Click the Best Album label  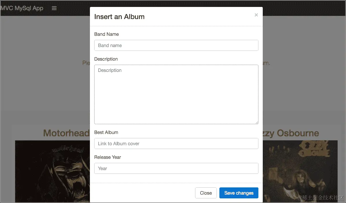(x=106, y=132)
